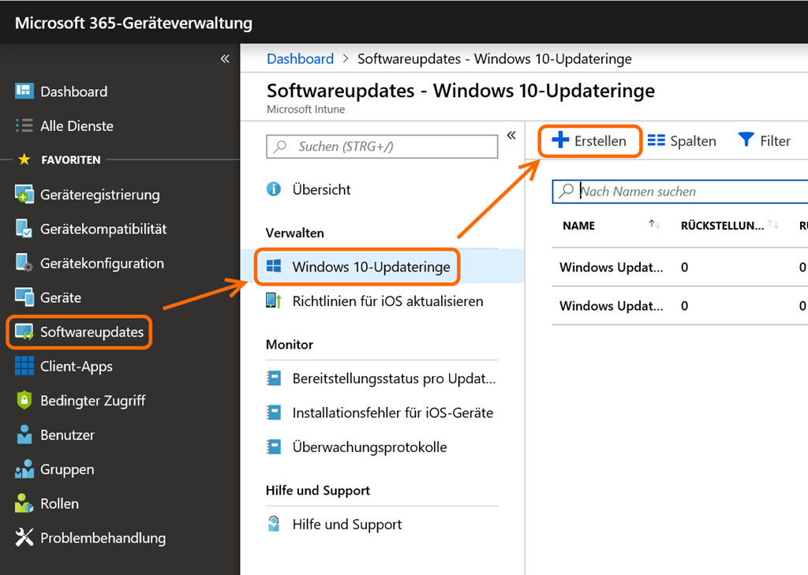
Task: Click the Dashboard icon in the sidebar
Action: coord(24,91)
